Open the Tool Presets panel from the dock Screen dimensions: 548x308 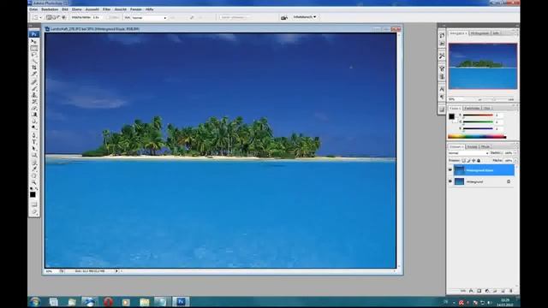(442, 56)
